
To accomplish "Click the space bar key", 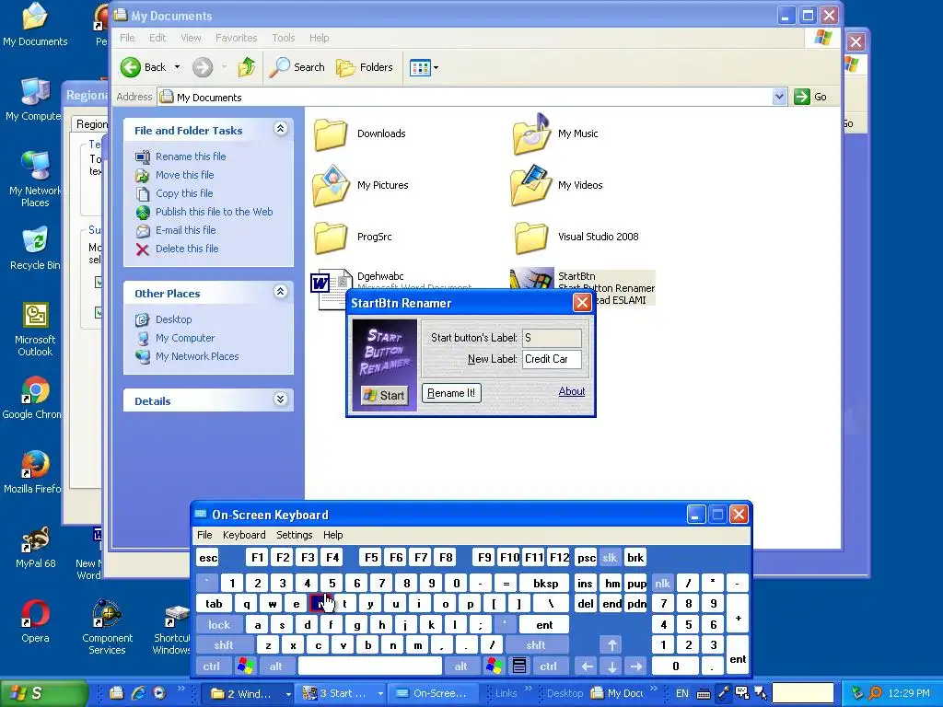I will point(370,666).
